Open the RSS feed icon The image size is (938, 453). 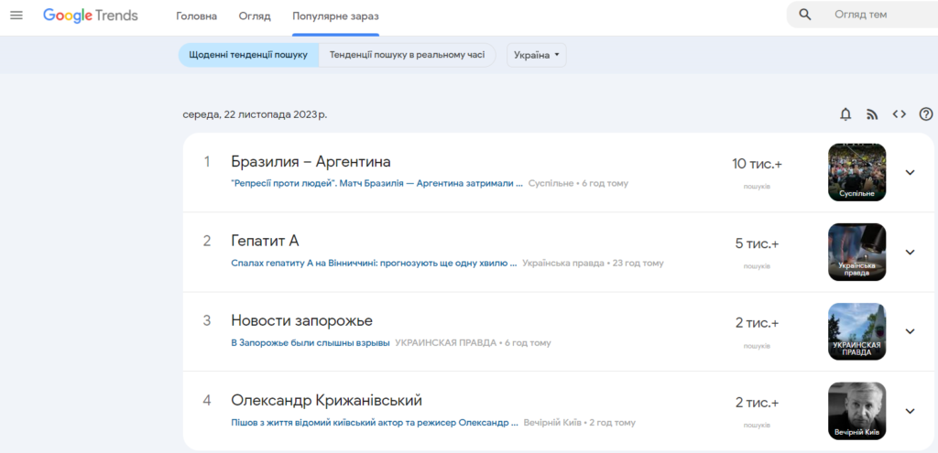[872, 114]
